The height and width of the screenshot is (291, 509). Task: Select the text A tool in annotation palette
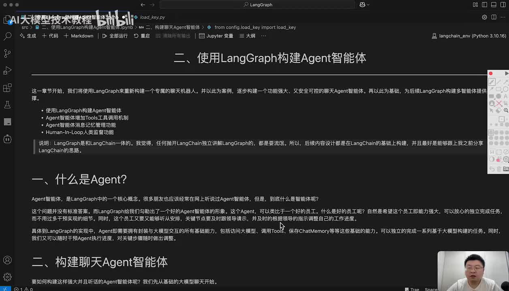(x=506, y=96)
